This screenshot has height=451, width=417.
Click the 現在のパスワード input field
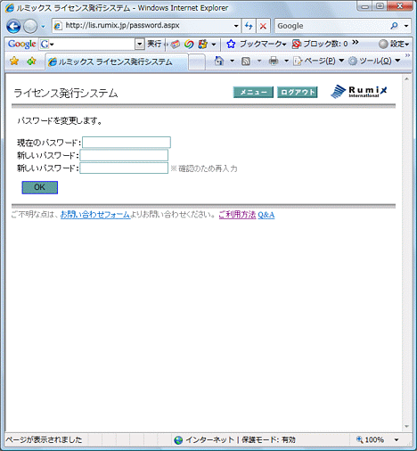[x=127, y=143]
